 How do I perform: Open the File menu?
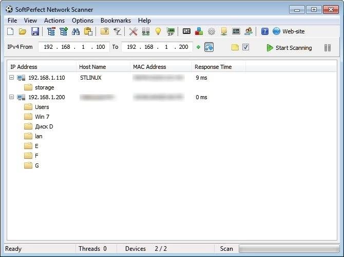coord(12,21)
